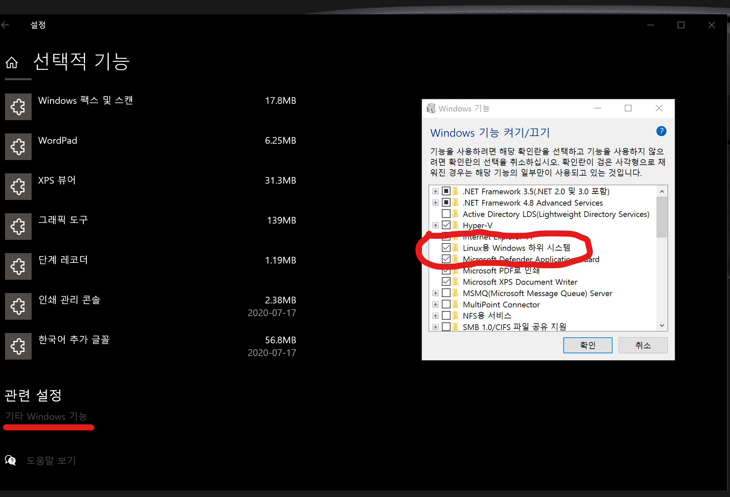This screenshot has width=730, height=497.
Task: Open the 도움말 보기 help link
Action: pos(51,461)
